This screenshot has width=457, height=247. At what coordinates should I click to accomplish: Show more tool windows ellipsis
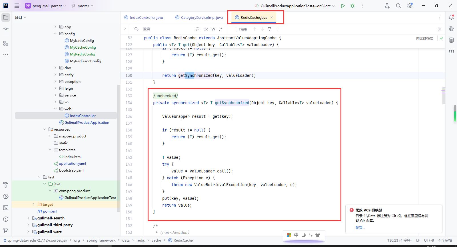tap(6, 55)
